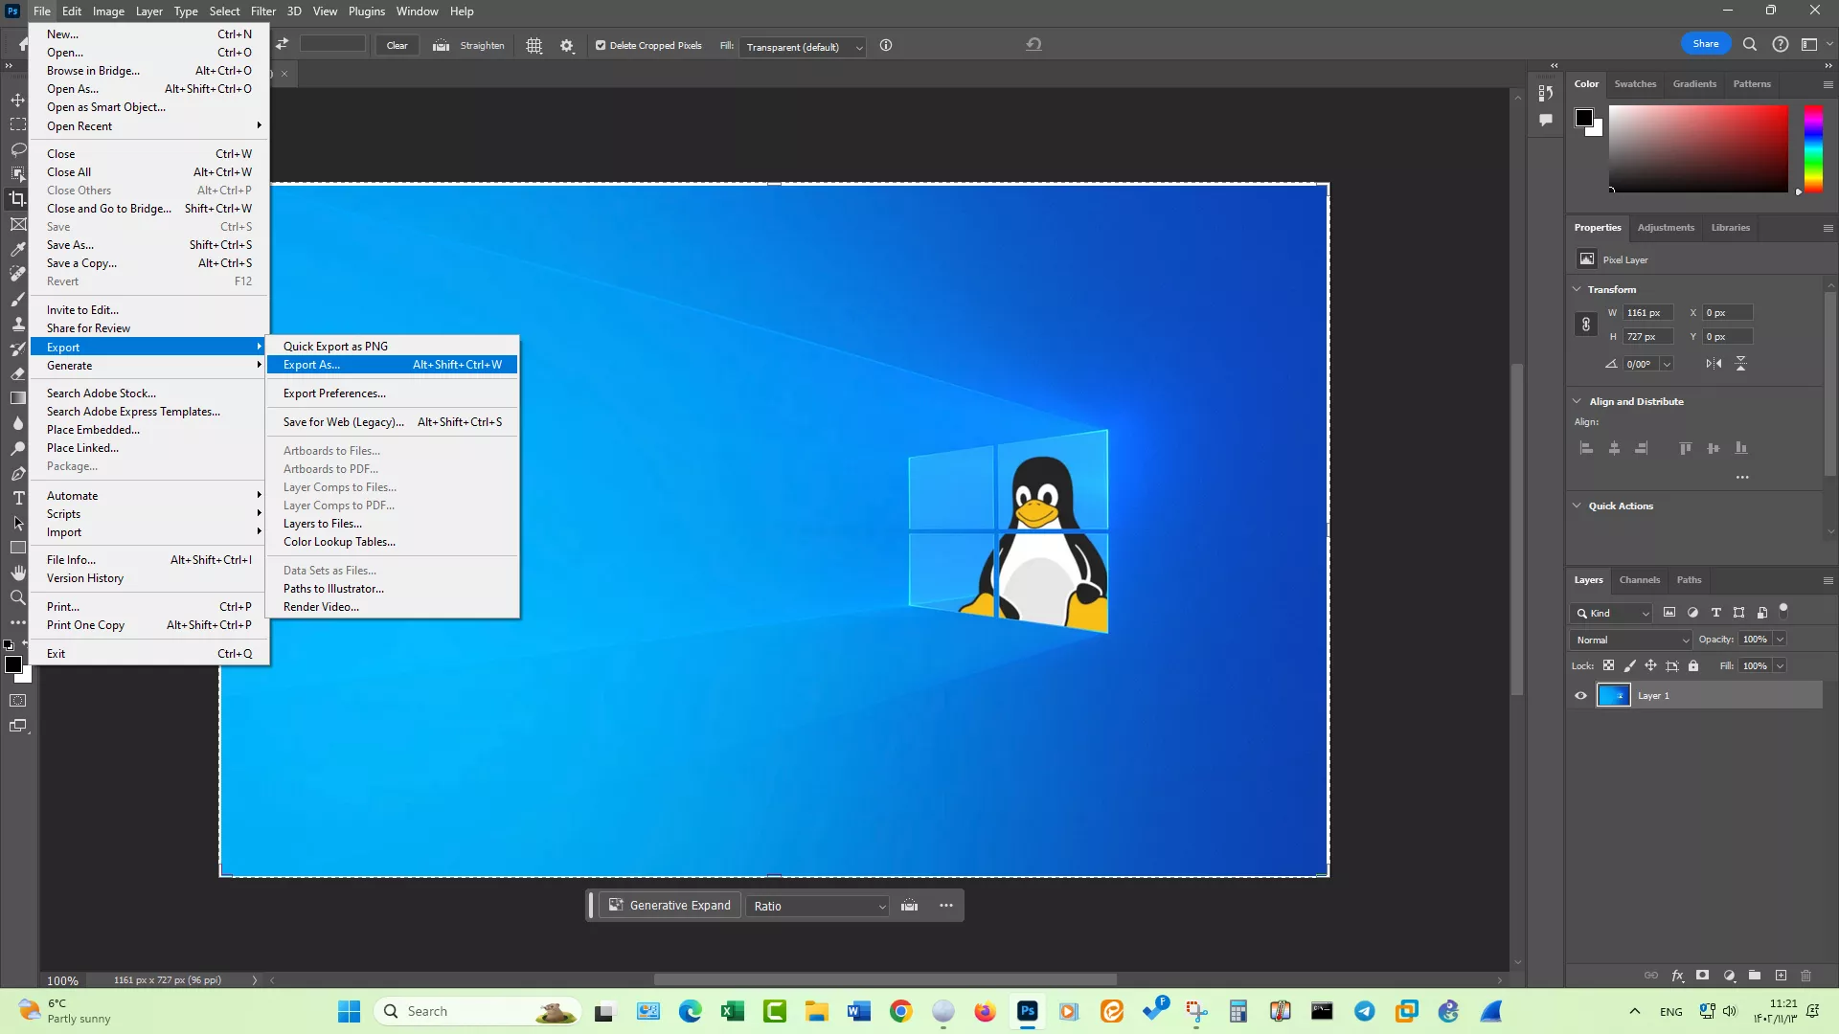Select the Hand tool
This screenshot has height=1034, width=1839.
tap(18, 573)
